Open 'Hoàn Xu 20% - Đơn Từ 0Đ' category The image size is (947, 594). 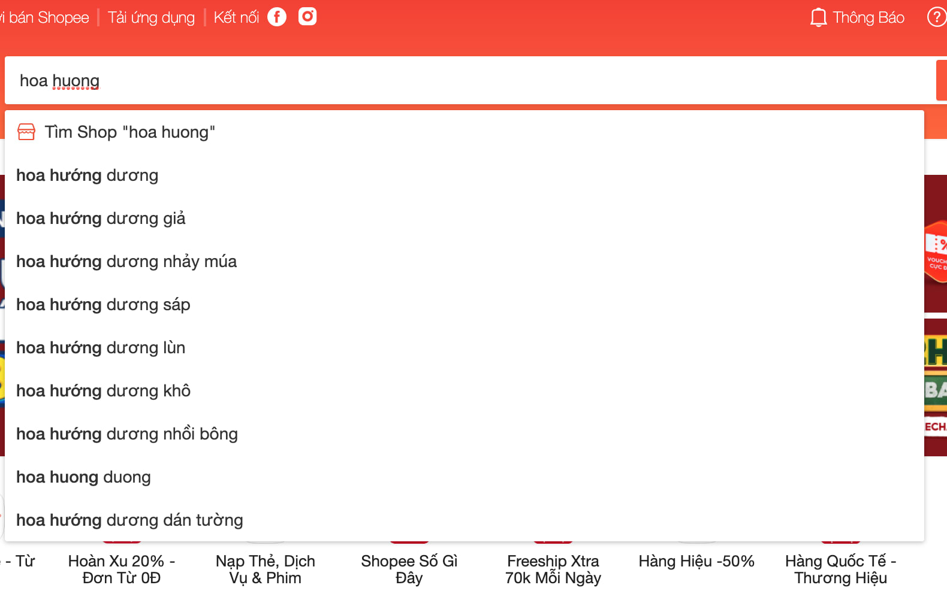pos(122,569)
